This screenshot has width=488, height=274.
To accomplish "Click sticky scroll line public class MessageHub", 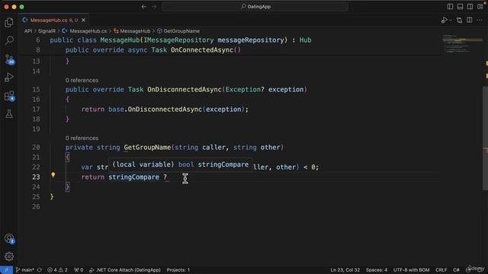I will 181,40.
